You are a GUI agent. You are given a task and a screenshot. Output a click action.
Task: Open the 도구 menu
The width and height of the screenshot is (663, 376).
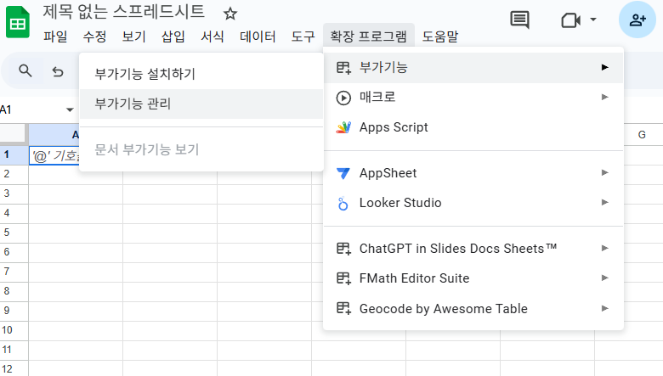point(303,36)
